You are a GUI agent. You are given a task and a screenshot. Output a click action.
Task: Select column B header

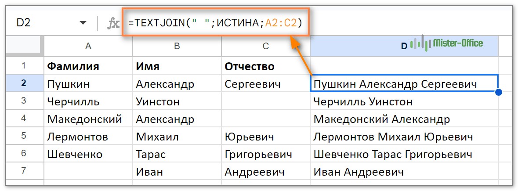point(177,46)
